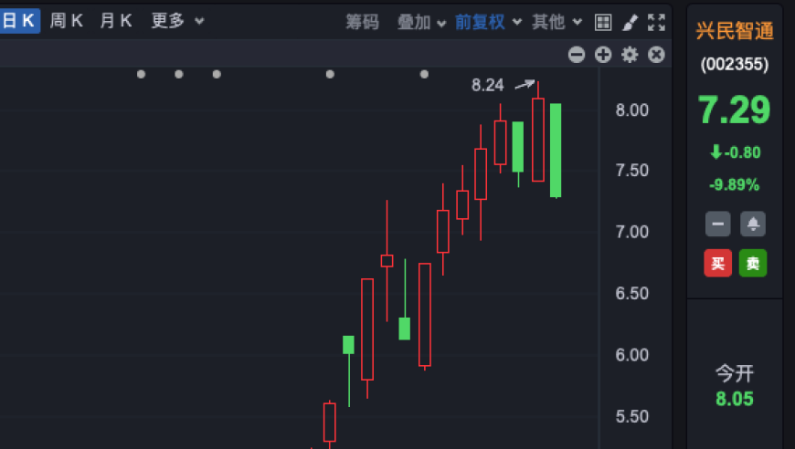Open the 更多 periods dropdown
The height and width of the screenshot is (449, 795).
[x=177, y=21]
